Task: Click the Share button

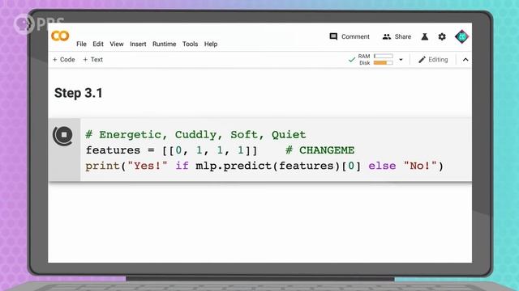Action: point(397,36)
